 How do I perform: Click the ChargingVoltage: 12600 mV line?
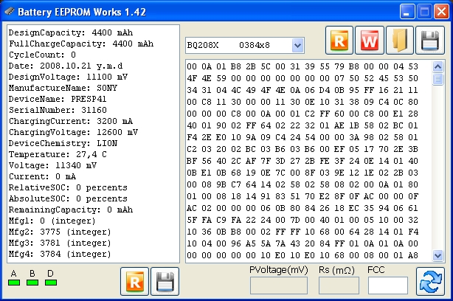click(x=73, y=132)
